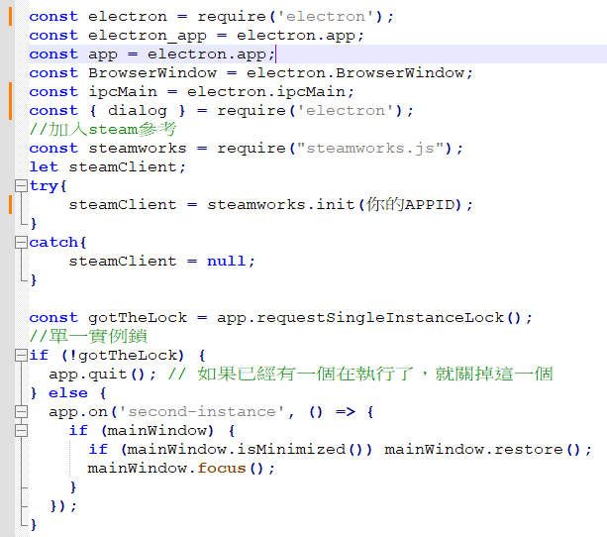The image size is (607, 537).
Task: Collapse the if (mainWindow) fold marker
Action: pos(22,430)
